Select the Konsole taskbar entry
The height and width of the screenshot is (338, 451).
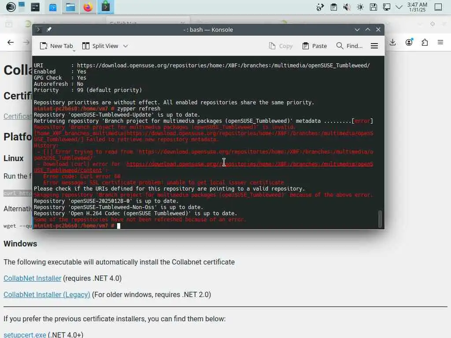106,7
